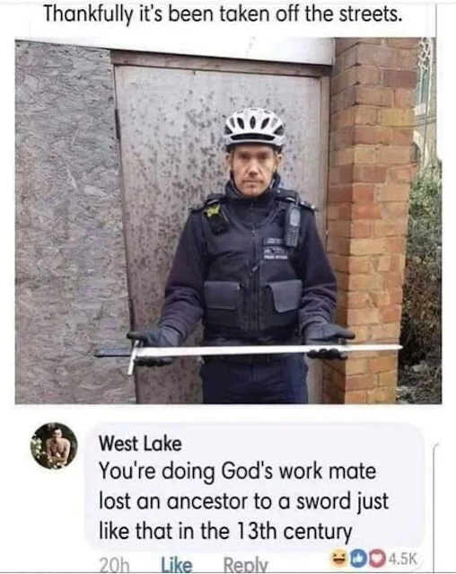456x574 pixels.
Task: Click the caption about taken off the streets
Action: (x=223, y=14)
